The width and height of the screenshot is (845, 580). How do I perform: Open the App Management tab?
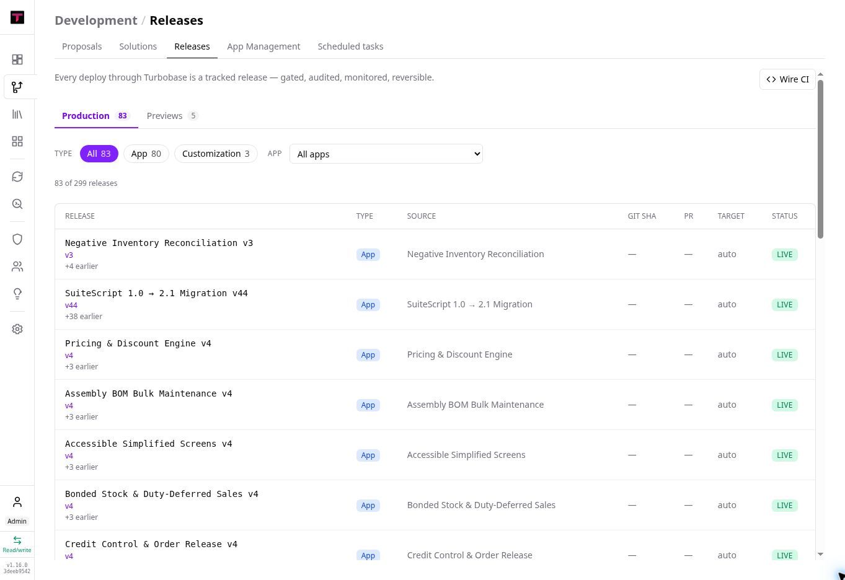pos(263,46)
